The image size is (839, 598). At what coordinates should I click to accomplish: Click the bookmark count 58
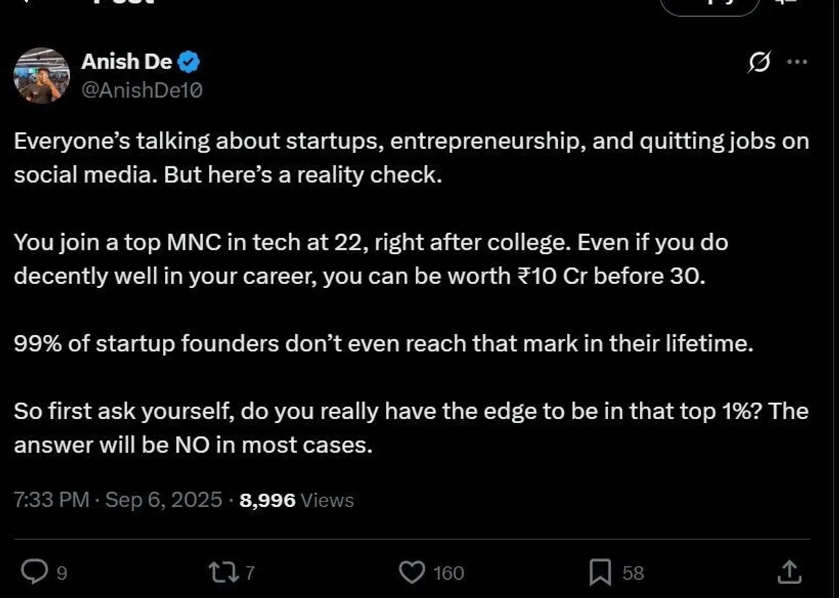pos(633,574)
